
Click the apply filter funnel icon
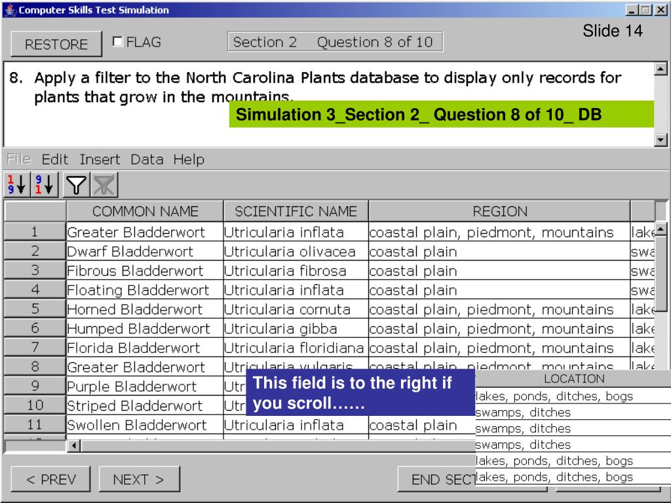point(76,185)
